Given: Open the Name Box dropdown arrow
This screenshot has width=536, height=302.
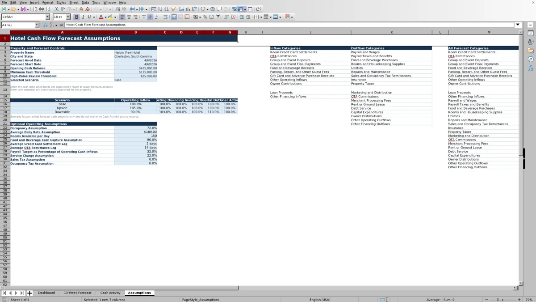Looking at the screenshot, I should (37, 25).
